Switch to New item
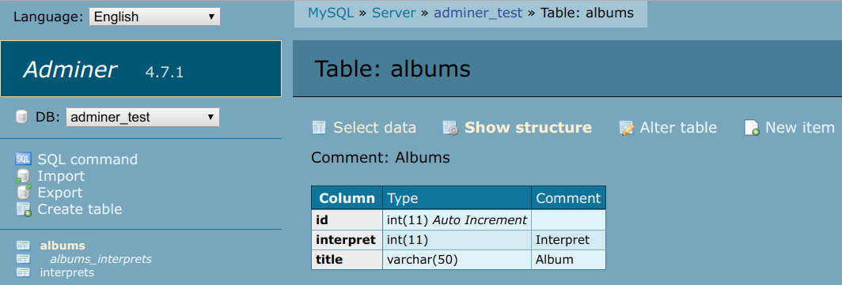Image resolution: width=842 pixels, height=285 pixels. point(799,128)
